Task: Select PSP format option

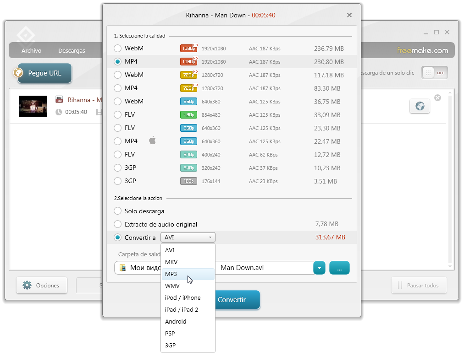Action: [188, 333]
